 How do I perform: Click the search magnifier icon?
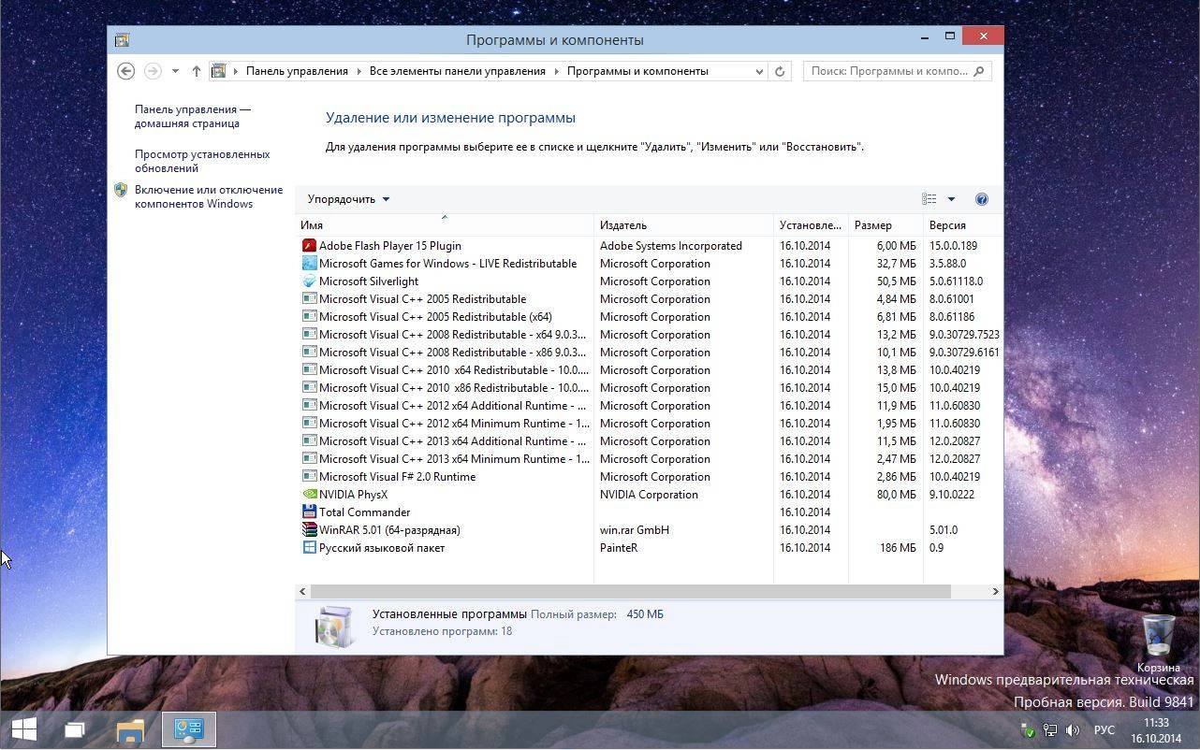[979, 71]
